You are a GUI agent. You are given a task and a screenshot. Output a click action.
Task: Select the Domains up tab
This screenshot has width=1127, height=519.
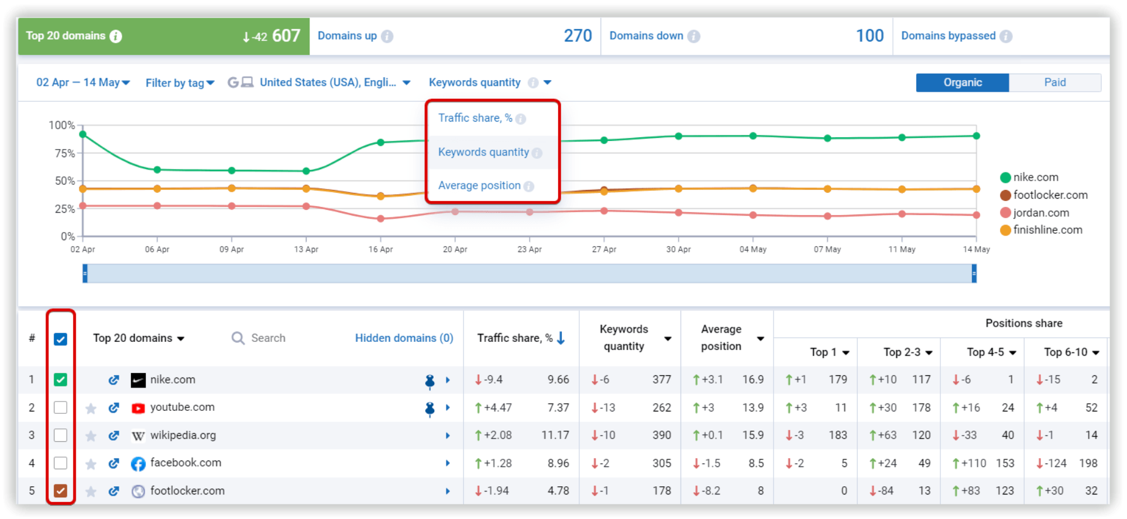(455, 36)
